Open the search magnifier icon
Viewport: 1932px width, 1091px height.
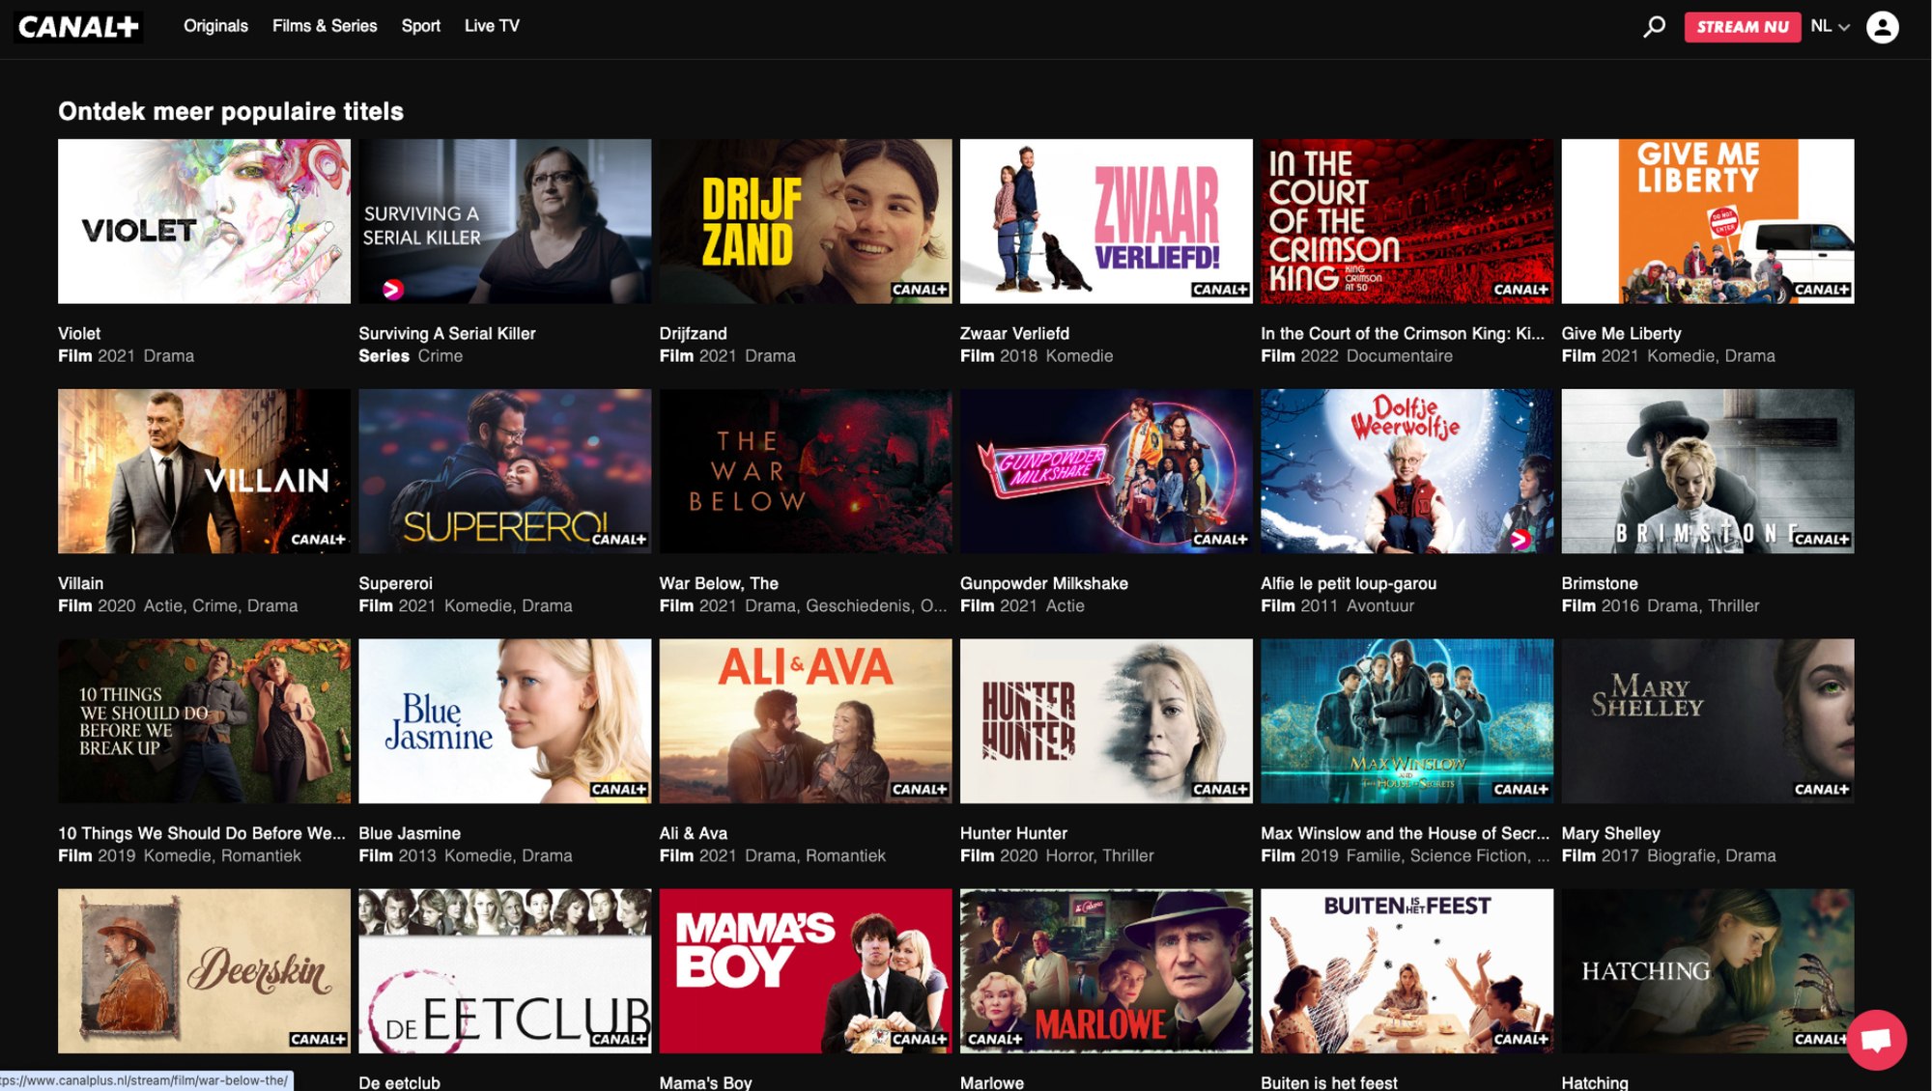click(1655, 26)
